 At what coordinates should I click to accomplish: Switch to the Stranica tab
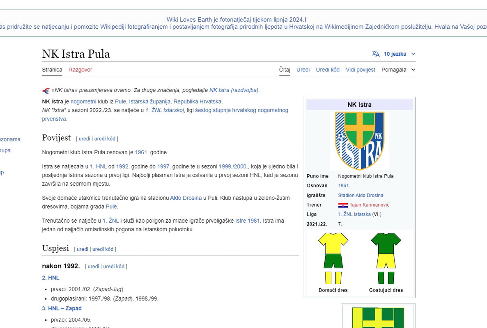[x=52, y=70]
